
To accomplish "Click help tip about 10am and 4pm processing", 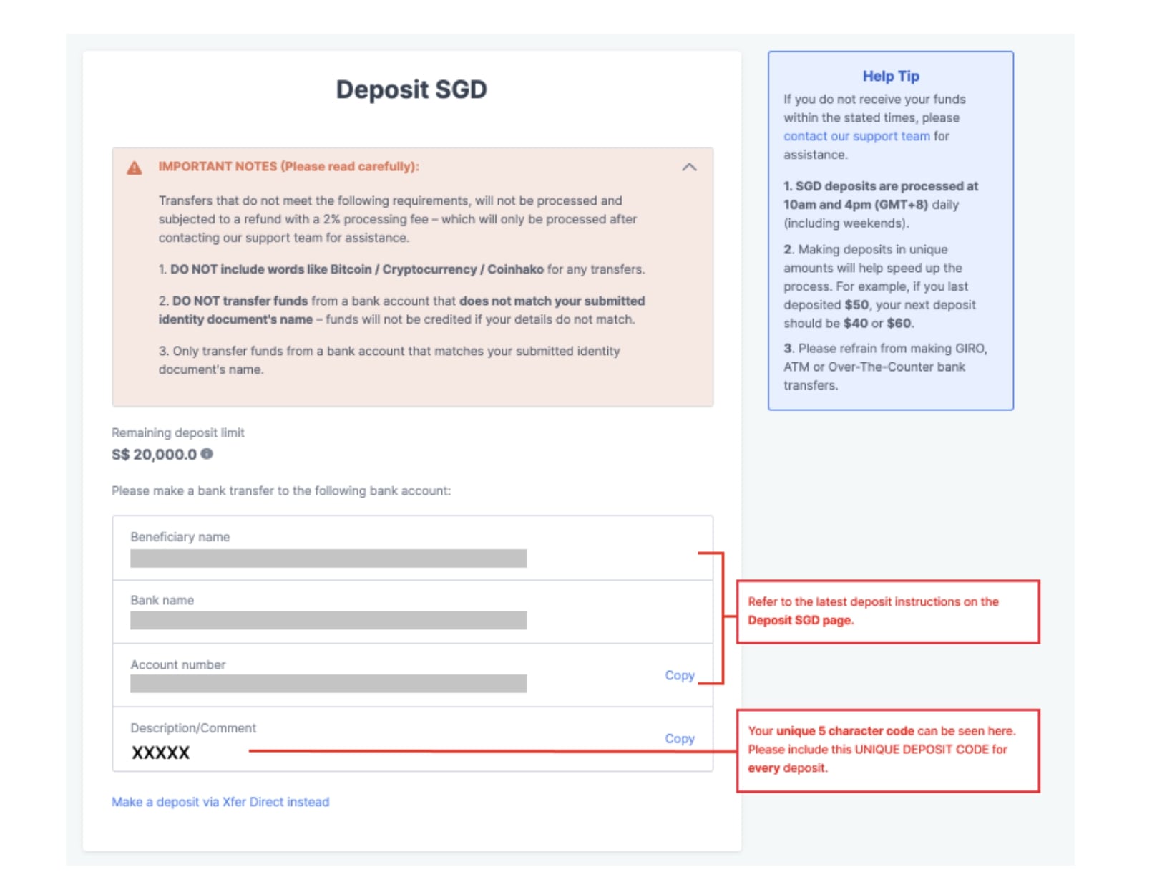I will 881,205.
